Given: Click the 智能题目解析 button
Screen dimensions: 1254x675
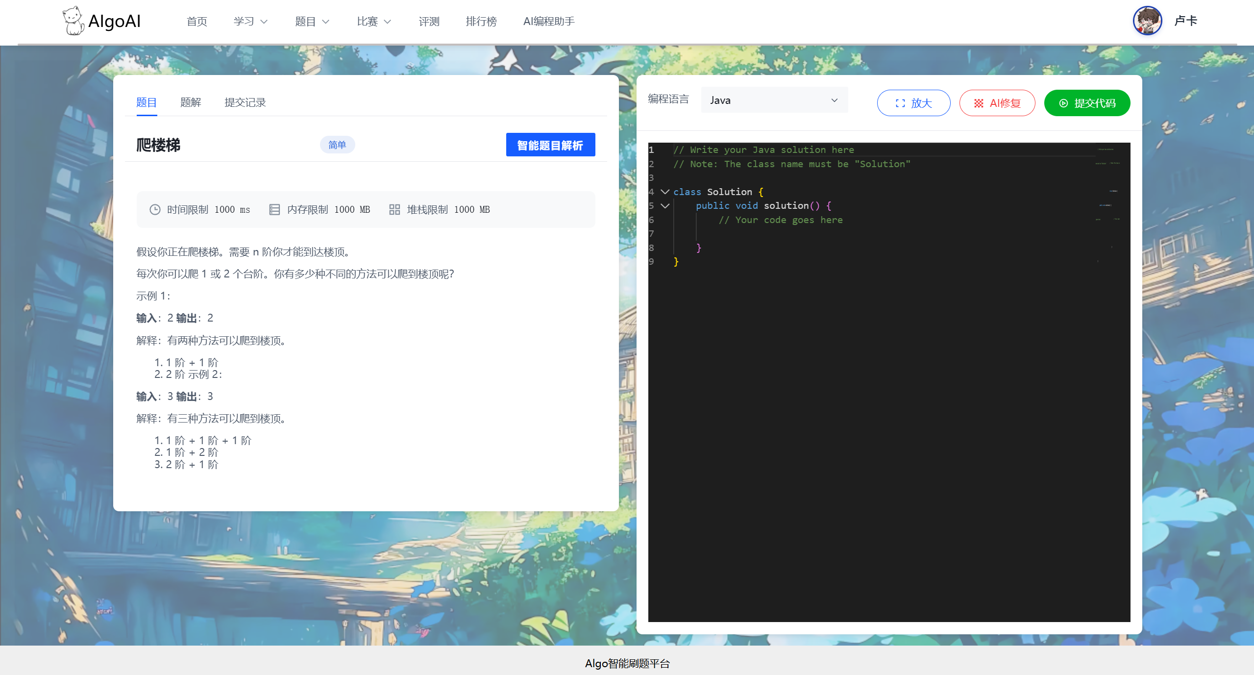Looking at the screenshot, I should [550, 145].
